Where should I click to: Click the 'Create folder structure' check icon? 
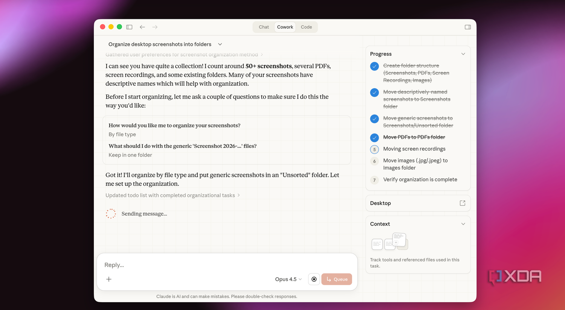(374, 66)
